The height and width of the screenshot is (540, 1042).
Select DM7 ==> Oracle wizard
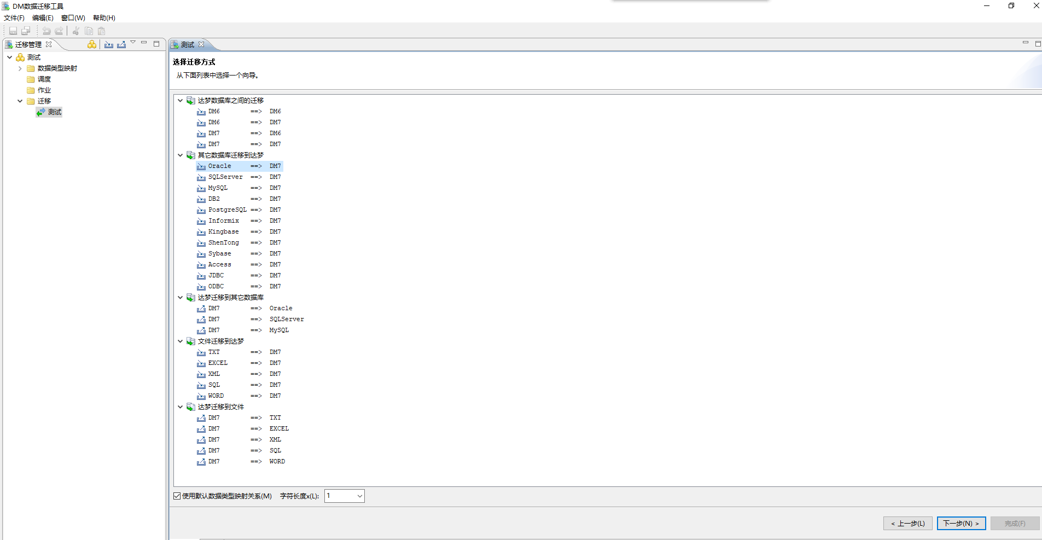tap(245, 309)
